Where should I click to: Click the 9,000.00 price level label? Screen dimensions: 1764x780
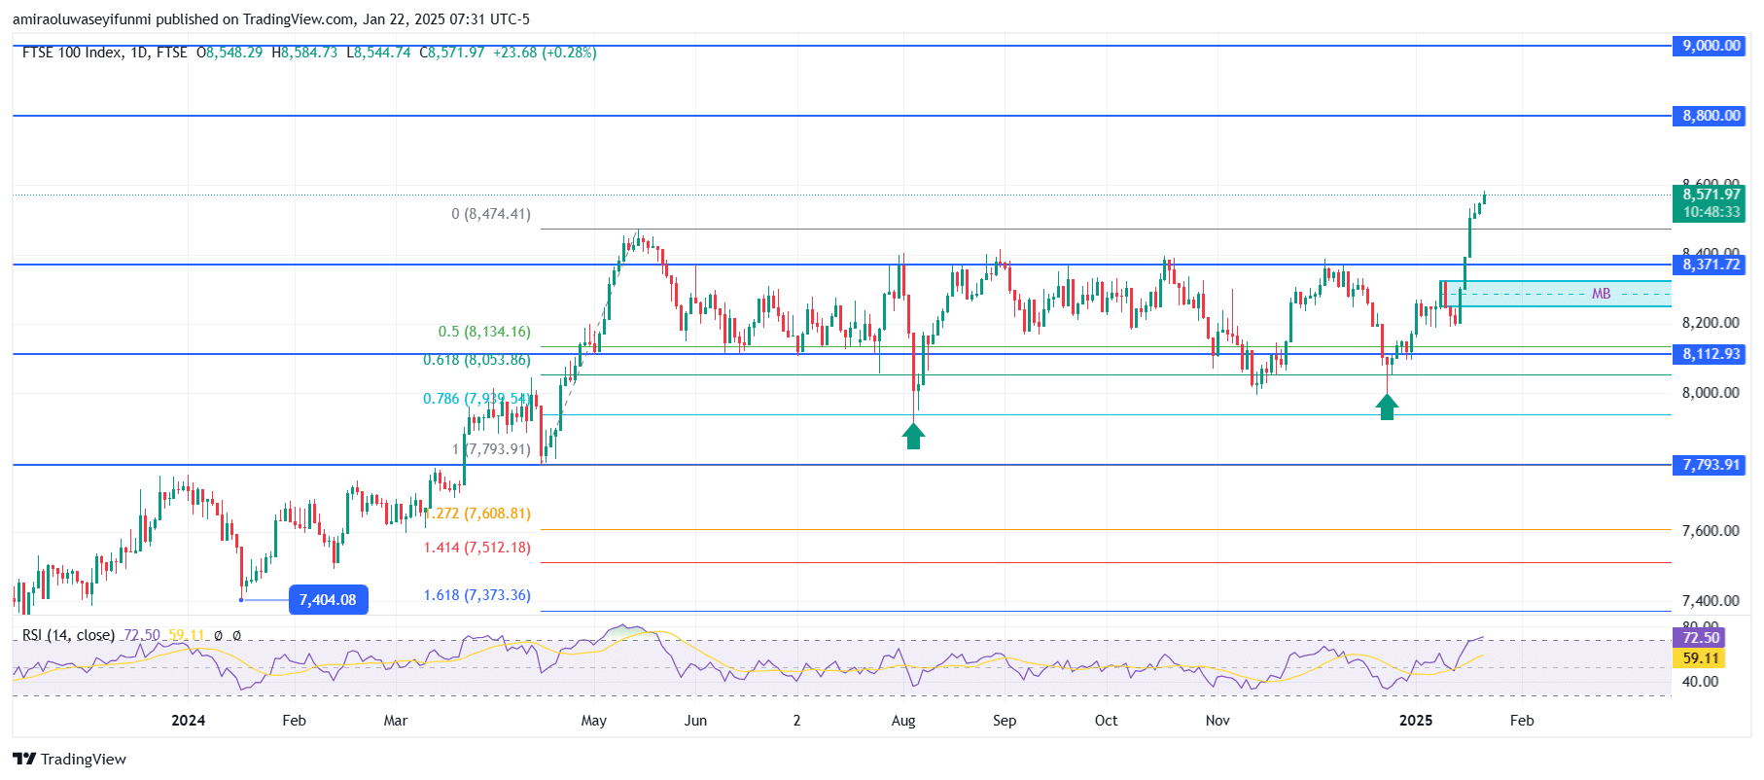tap(1711, 46)
